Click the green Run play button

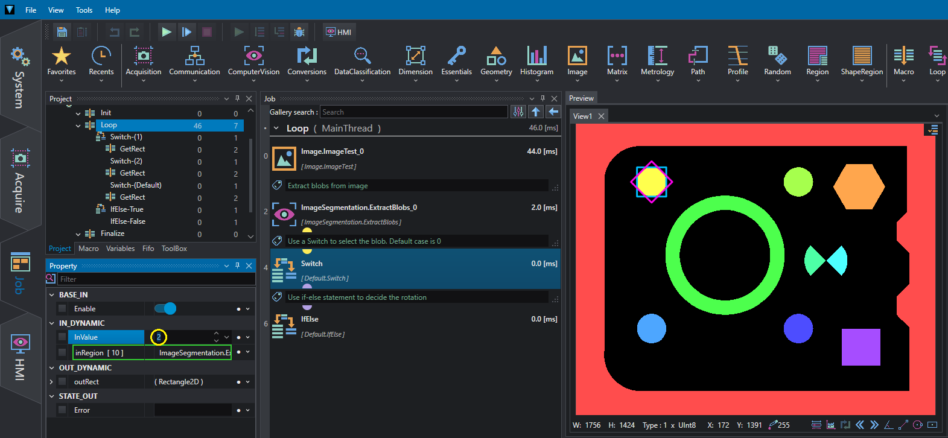click(167, 32)
